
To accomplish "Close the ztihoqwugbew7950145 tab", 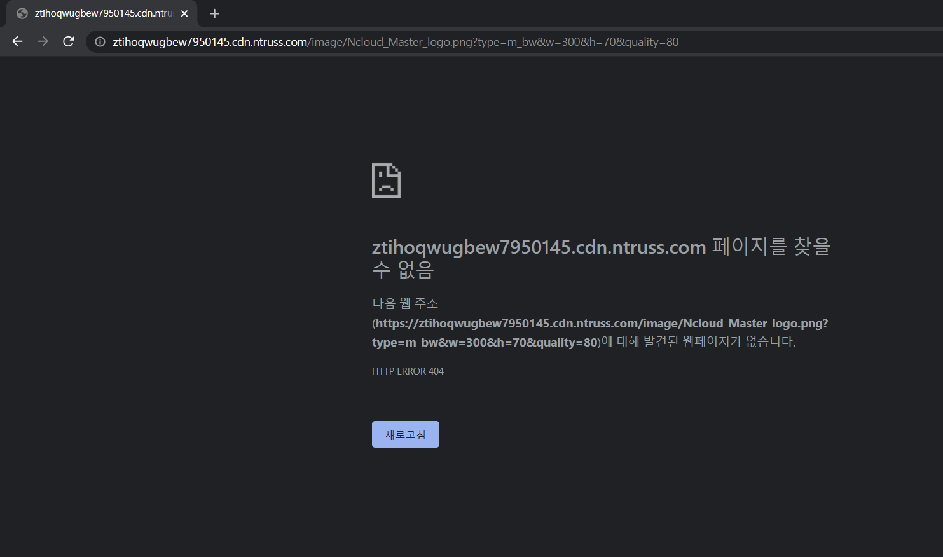I will click(184, 13).
